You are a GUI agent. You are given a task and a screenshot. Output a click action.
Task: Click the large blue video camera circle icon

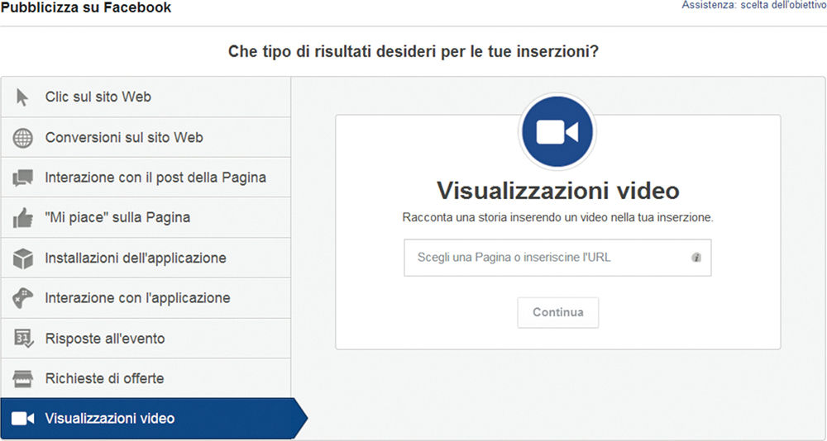point(557,131)
